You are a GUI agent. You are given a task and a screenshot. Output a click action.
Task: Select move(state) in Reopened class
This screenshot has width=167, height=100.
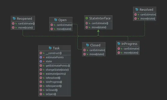coord(25,28)
